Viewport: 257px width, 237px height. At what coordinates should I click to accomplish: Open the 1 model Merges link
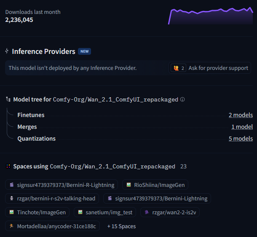[242, 127]
